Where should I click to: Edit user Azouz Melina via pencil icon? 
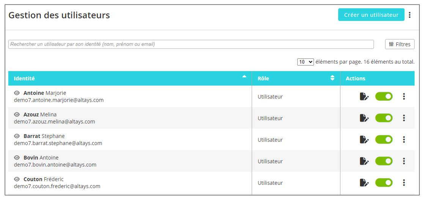coord(364,118)
